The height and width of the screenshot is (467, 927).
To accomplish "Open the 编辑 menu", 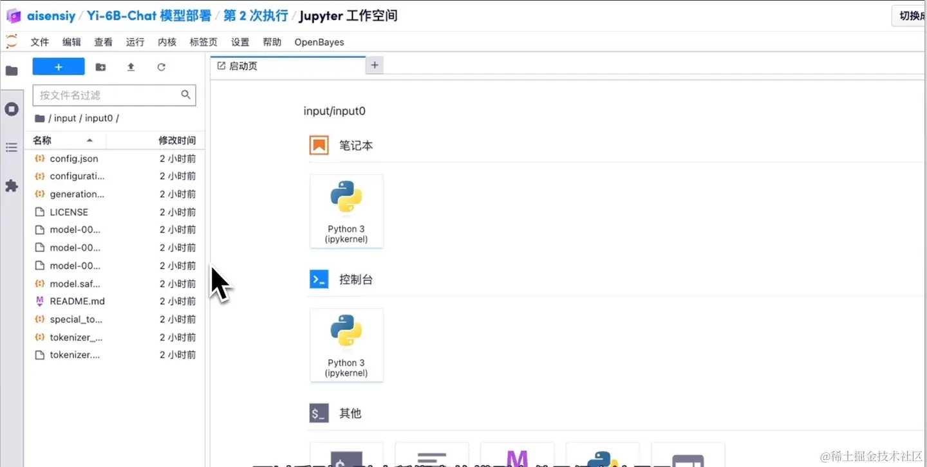I will coord(71,42).
